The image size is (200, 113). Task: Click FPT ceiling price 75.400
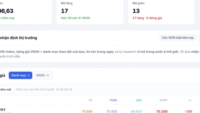click(x=112, y=111)
